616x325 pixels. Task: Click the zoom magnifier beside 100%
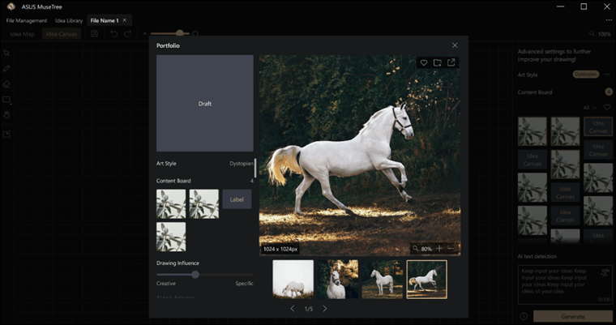tap(592, 34)
